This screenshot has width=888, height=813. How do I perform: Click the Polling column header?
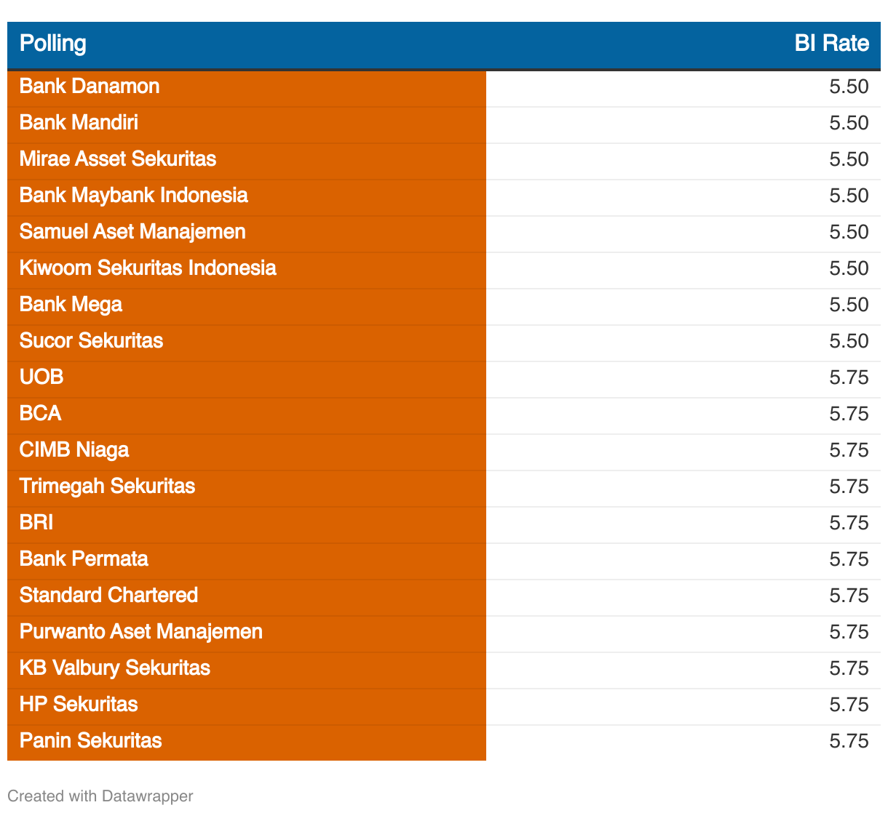53,44
